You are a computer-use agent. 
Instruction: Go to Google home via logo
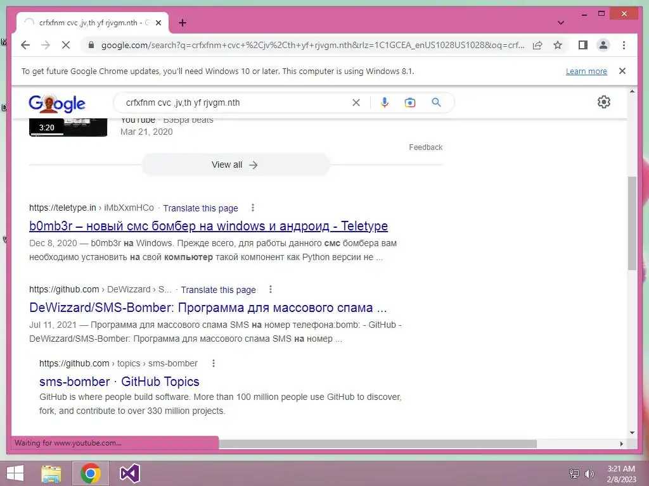56,103
